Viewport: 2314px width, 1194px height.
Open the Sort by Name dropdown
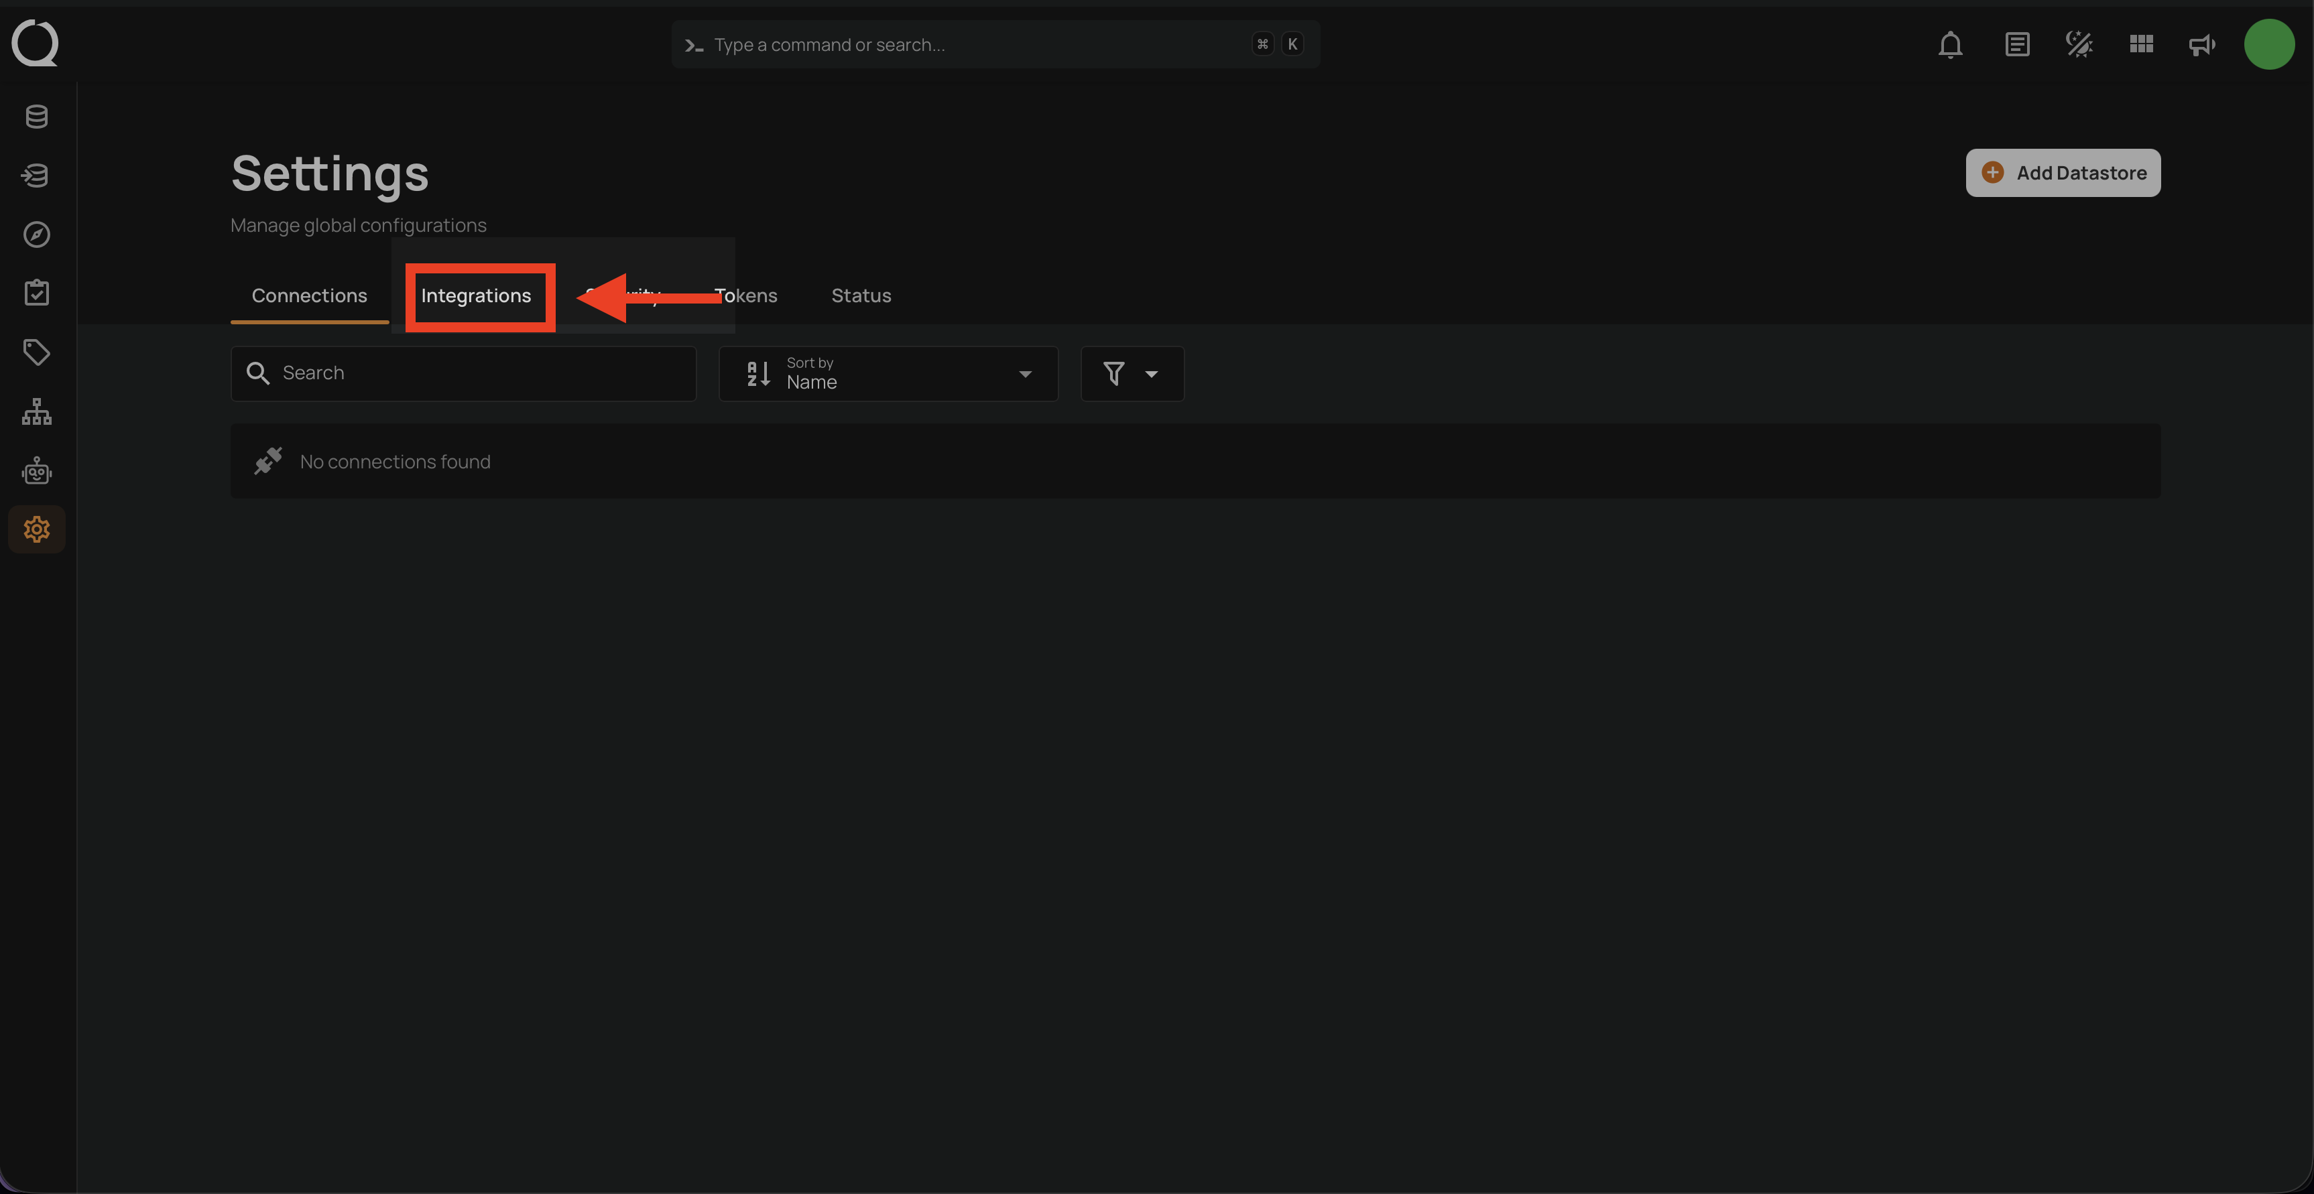coord(888,373)
